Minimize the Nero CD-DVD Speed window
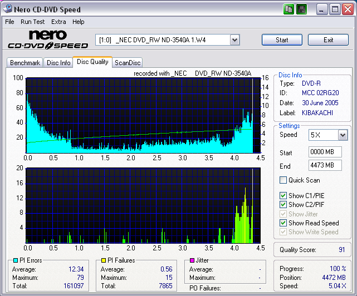 pos(321,9)
